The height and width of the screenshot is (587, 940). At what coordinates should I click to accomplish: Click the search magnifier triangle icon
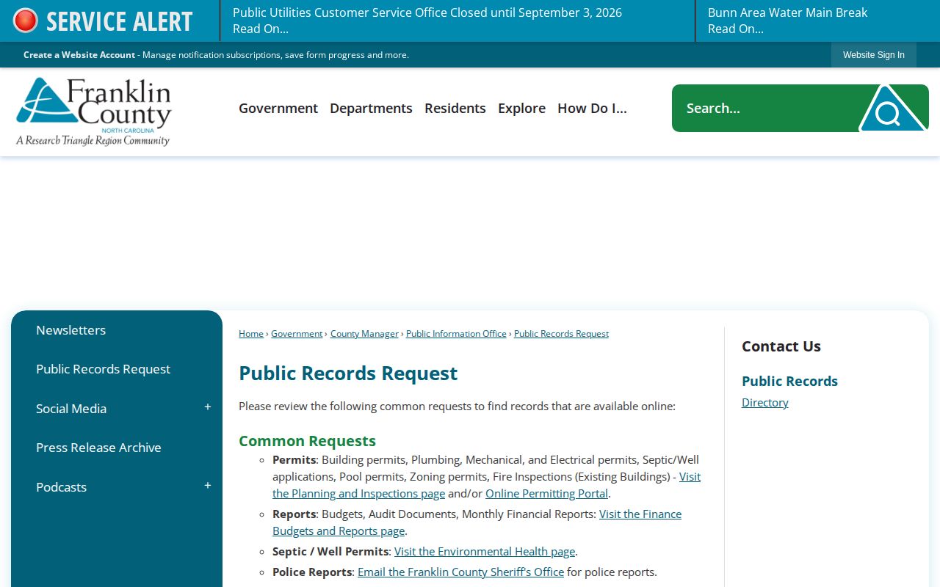pos(892,109)
